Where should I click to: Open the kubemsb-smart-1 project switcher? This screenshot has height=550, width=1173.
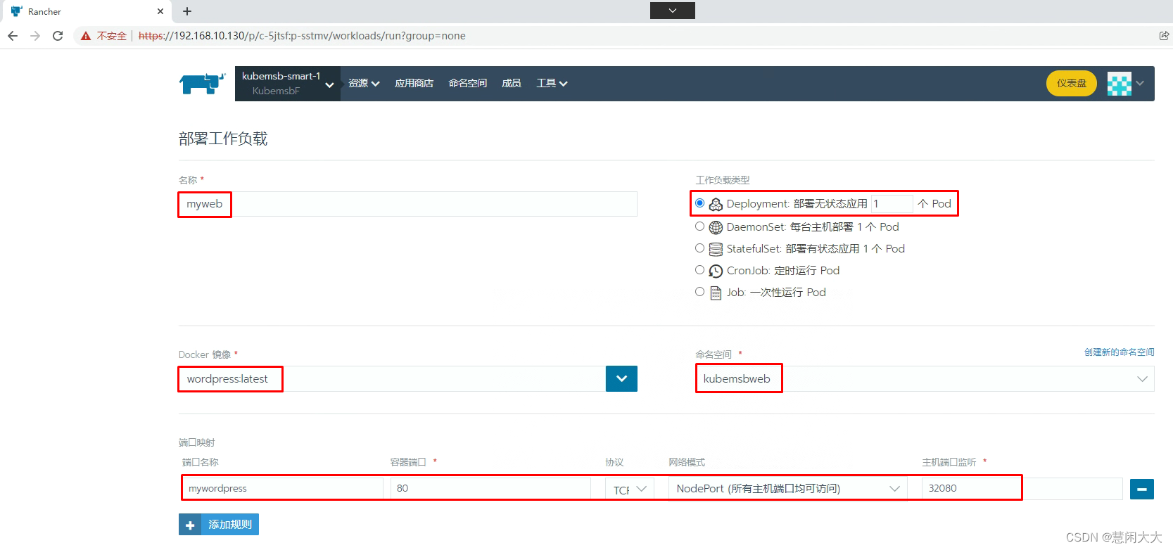(288, 84)
